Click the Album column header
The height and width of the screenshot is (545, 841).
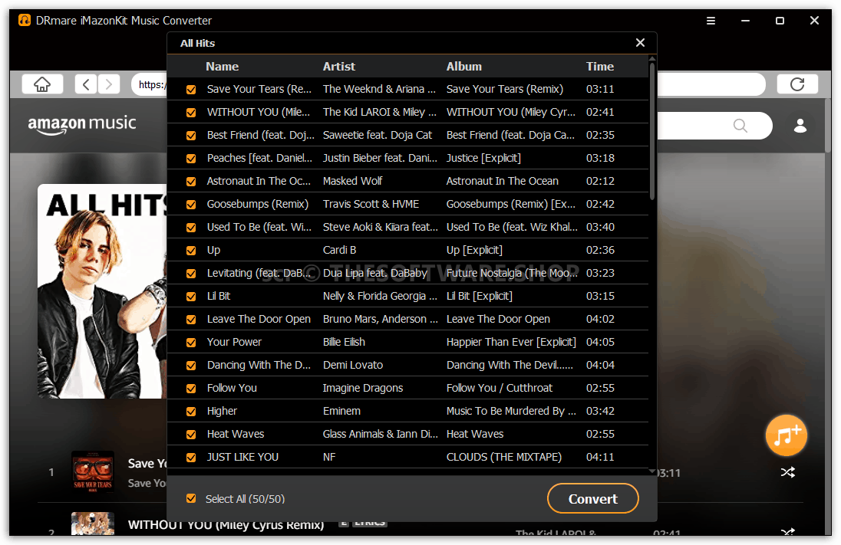pos(464,67)
